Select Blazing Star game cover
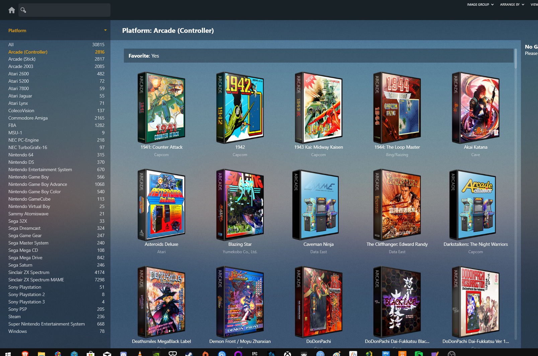Image resolution: width=538 pixels, height=356 pixels. click(240, 205)
